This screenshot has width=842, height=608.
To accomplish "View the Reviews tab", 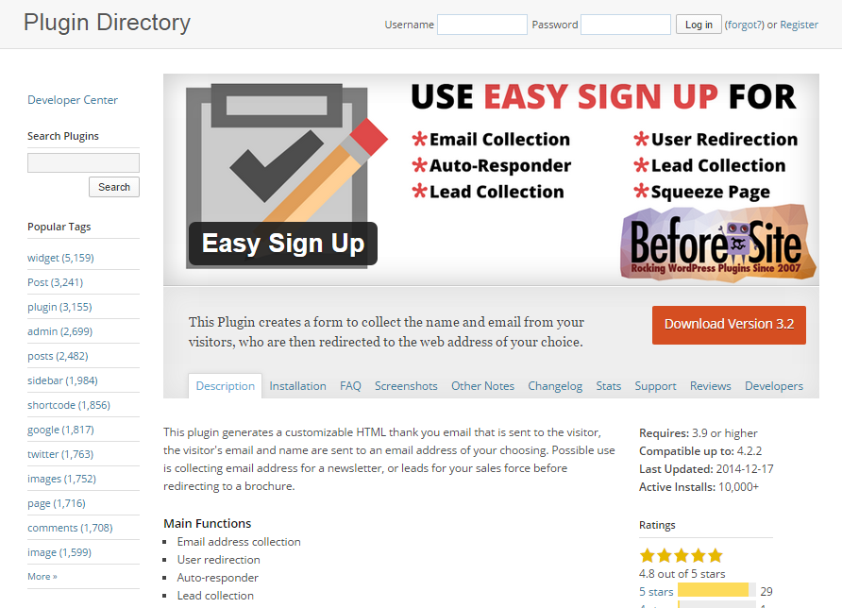I will pos(710,386).
